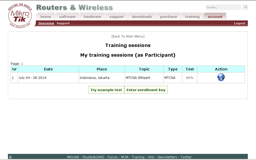Open the Twitter footer link

tap(186, 157)
